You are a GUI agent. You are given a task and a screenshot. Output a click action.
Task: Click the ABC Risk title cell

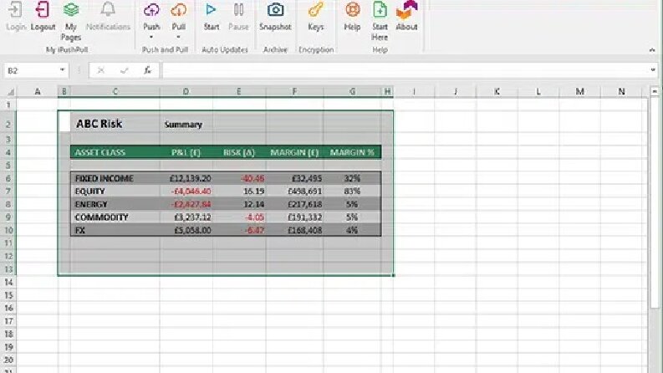tap(115, 124)
